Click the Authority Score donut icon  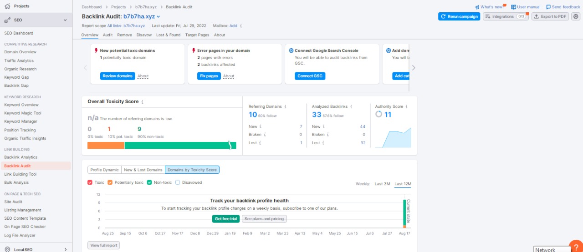378,114
